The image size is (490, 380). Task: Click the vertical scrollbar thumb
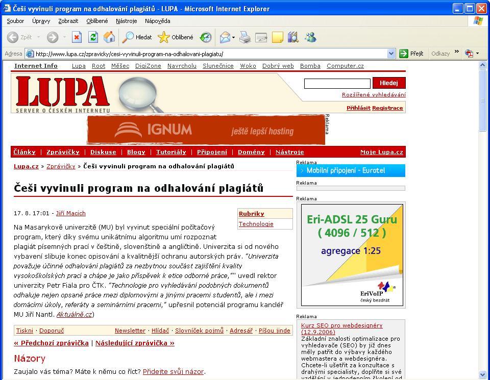[482, 100]
